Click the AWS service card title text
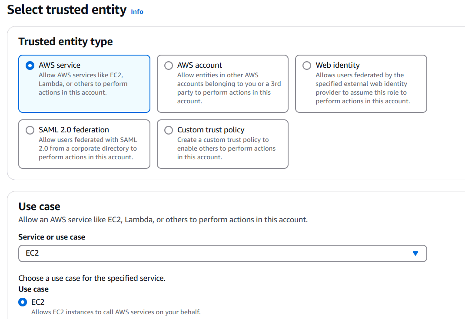The height and width of the screenshot is (319, 465). tap(60, 65)
